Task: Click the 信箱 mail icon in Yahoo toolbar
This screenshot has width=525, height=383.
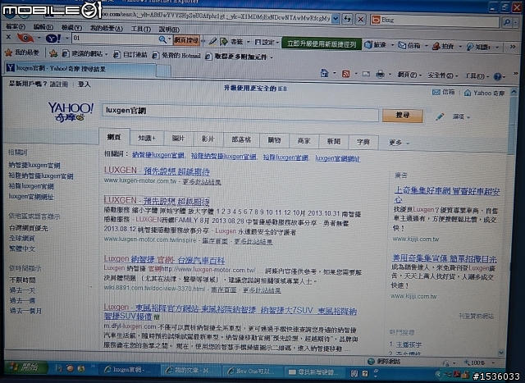Action: click(x=402, y=45)
